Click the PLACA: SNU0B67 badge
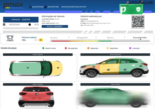 click(55, 26)
